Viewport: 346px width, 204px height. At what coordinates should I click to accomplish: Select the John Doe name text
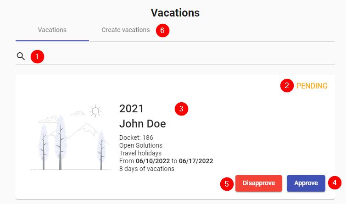pos(142,124)
